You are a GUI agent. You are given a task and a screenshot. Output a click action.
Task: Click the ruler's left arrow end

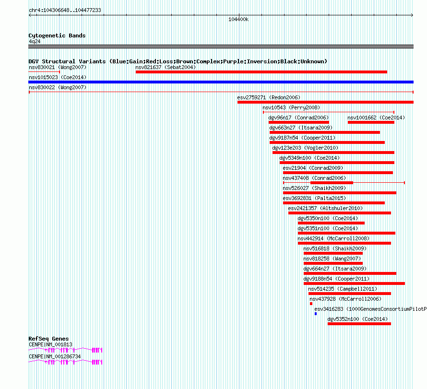(30, 15)
